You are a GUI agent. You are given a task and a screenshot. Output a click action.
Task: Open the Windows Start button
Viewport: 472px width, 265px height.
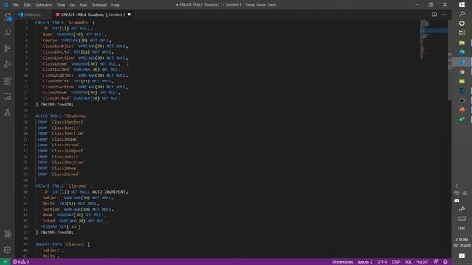[462, 4]
